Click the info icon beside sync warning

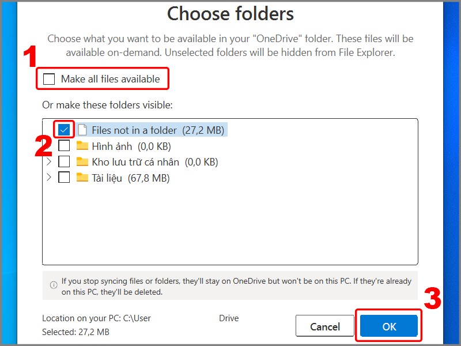point(54,285)
